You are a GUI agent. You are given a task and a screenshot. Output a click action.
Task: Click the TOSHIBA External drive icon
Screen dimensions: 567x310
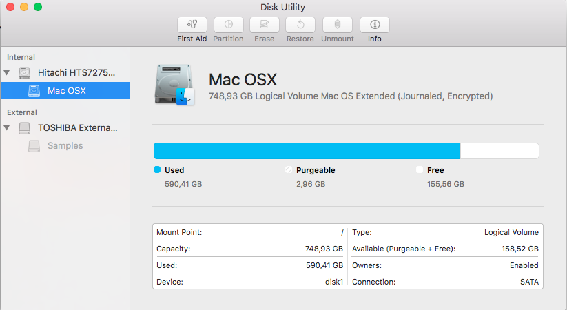point(25,128)
